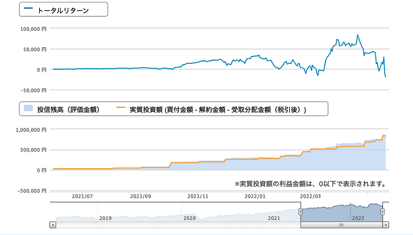413x235 pixels.
Task: Click the left navigator range handle
Action: coord(300,211)
